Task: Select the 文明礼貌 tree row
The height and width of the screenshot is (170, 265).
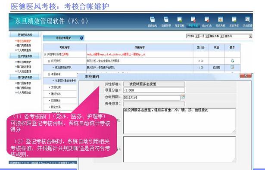Action: (60, 87)
